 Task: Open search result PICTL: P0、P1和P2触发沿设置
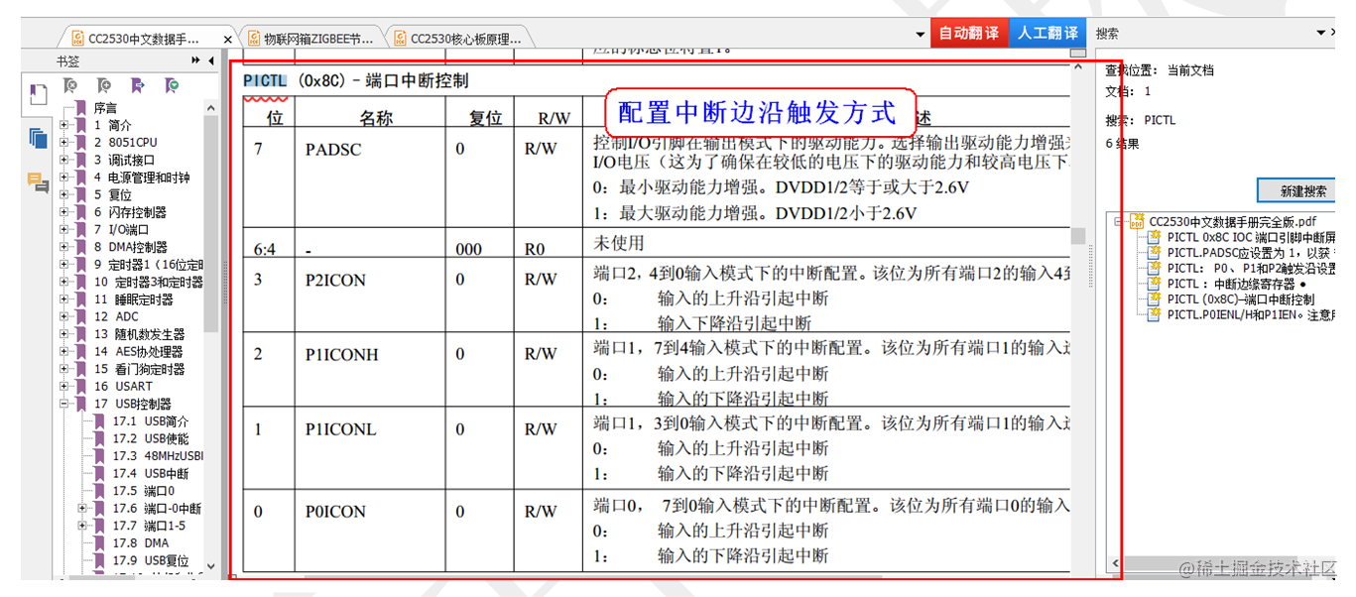[1251, 268]
